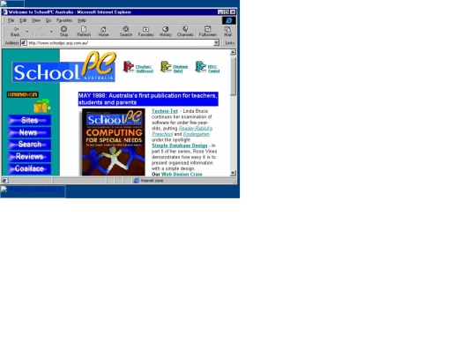Image resolution: width=476 pixels, height=357 pixels.
Task: Open the File menu
Action: click(x=11, y=20)
